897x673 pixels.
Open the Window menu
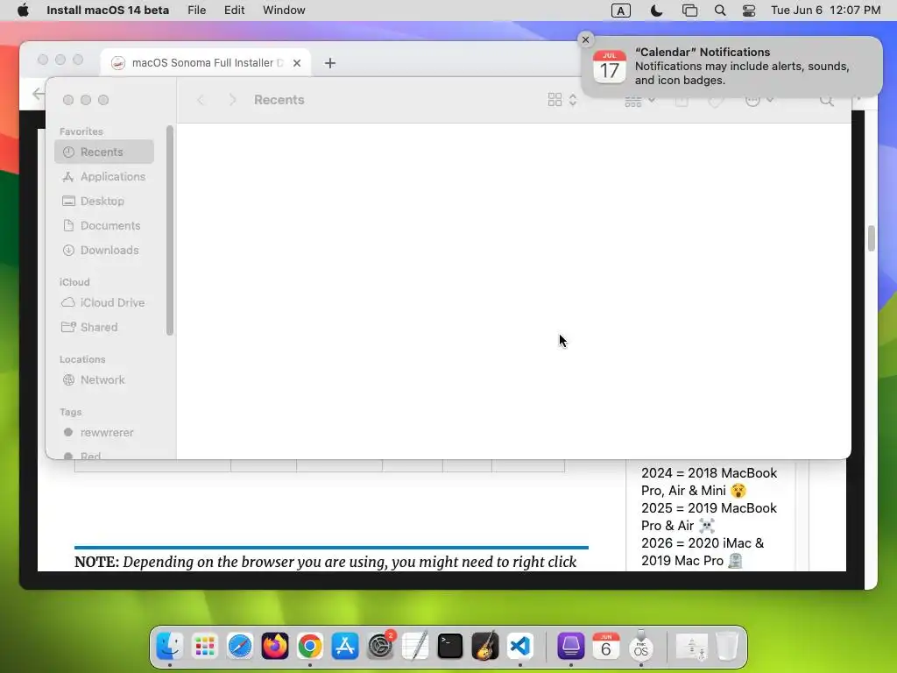click(x=284, y=11)
